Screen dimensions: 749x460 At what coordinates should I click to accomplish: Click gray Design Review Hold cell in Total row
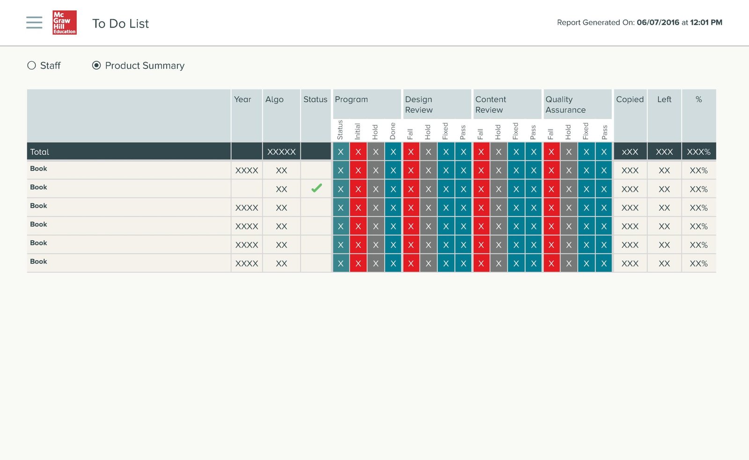click(x=428, y=151)
